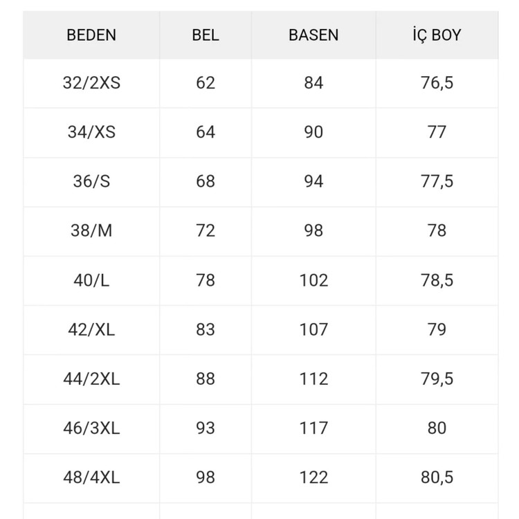Screen dimensions: 519x519
Task: Click the BASEN column header
Action: click(313, 35)
